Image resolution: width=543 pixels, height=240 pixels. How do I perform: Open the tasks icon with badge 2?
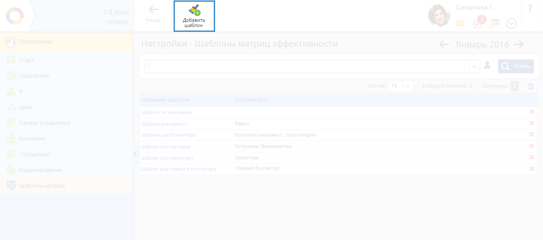[478, 24]
